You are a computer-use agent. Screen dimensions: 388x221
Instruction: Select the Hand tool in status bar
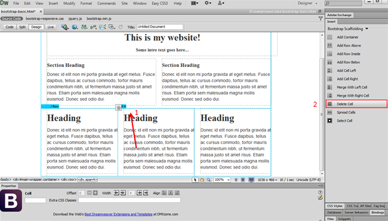coord(202,180)
